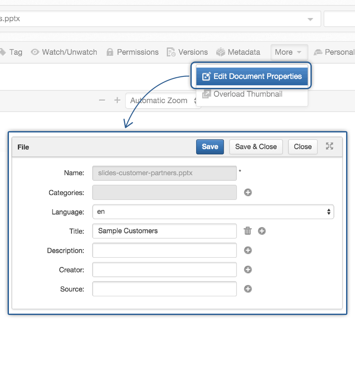The image size is (355, 382).
Task: Delete the Title value with trash icon
Action: coord(248,231)
